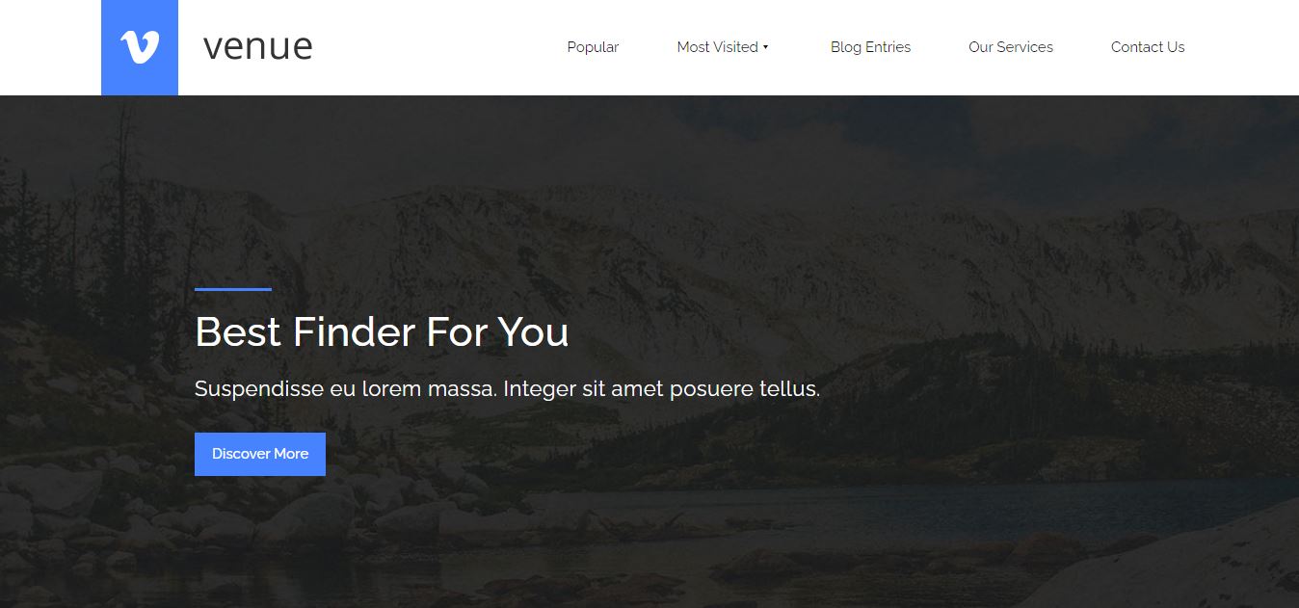
Task: Click the blue accent line above the heading
Action: coord(233,289)
